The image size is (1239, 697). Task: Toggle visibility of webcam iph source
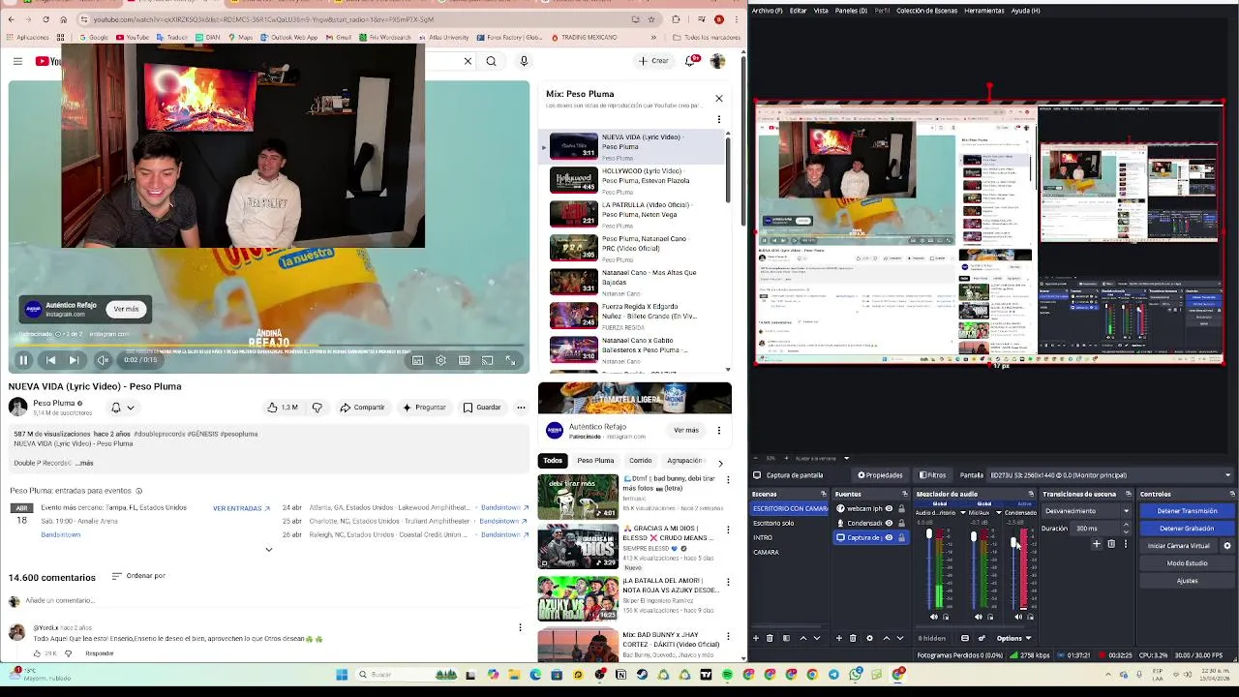tap(889, 508)
